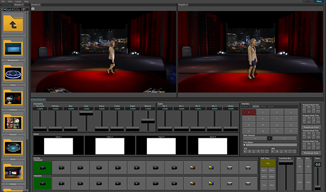Toggle the DSK2 On button
326x192 pixels.
tap(308, 166)
